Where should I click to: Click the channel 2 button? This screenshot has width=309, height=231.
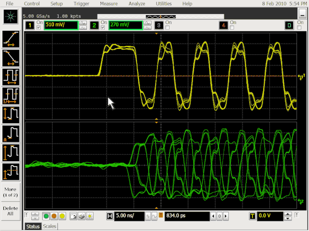tap(94, 25)
